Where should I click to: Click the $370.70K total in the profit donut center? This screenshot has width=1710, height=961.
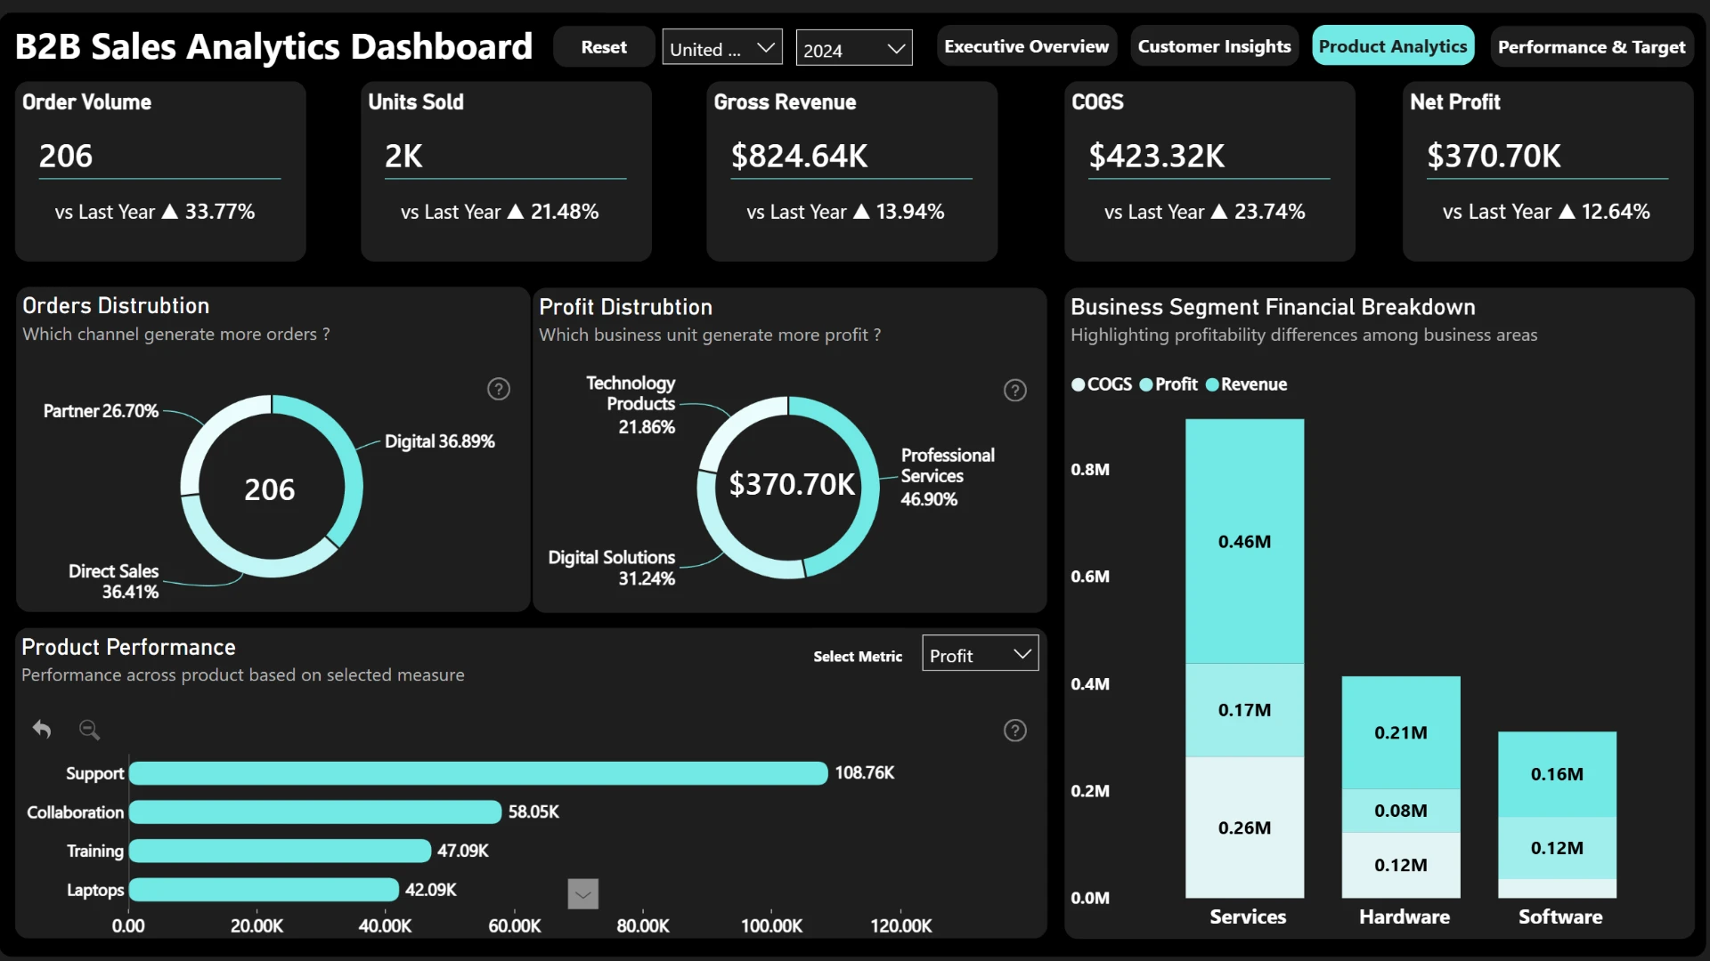792,484
